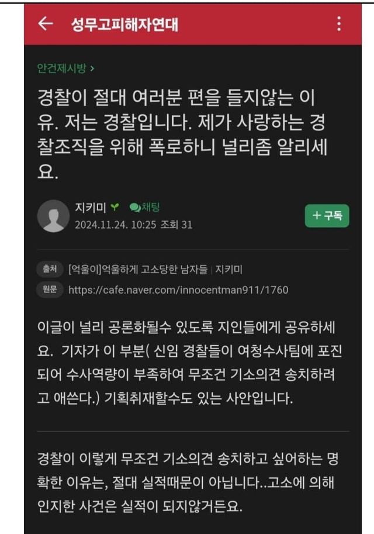The height and width of the screenshot is (534, 374).
Task: Subscribe with the +구독 button
Action: coord(327,216)
